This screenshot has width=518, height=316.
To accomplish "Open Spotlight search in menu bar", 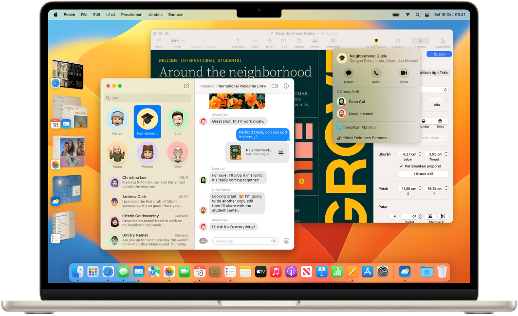I will (x=418, y=15).
